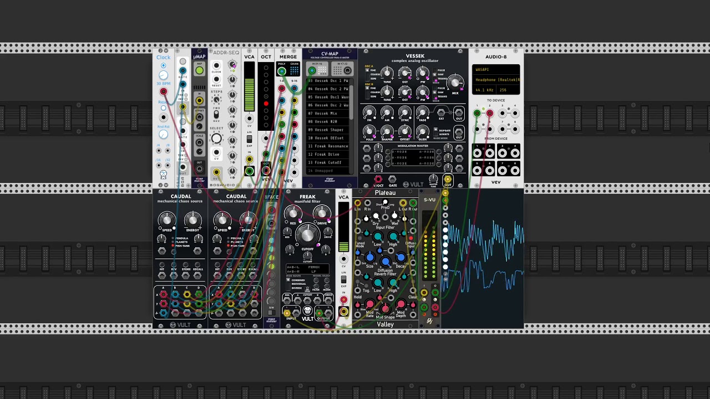Flip the Freak mod route switch
Image resolution: width=710 pixels, height=399 pixels.
point(288,284)
